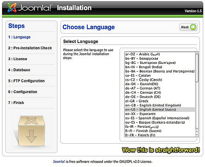Screen dimensions: 205x167
Task: Open step 3 : License
Action: click(18, 59)
